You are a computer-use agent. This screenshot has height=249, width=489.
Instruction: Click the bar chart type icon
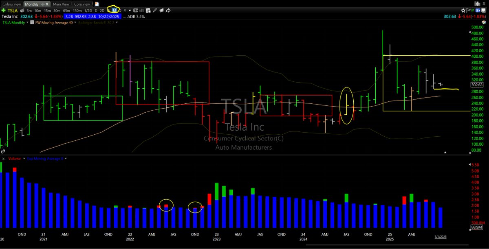pos(141,10)
